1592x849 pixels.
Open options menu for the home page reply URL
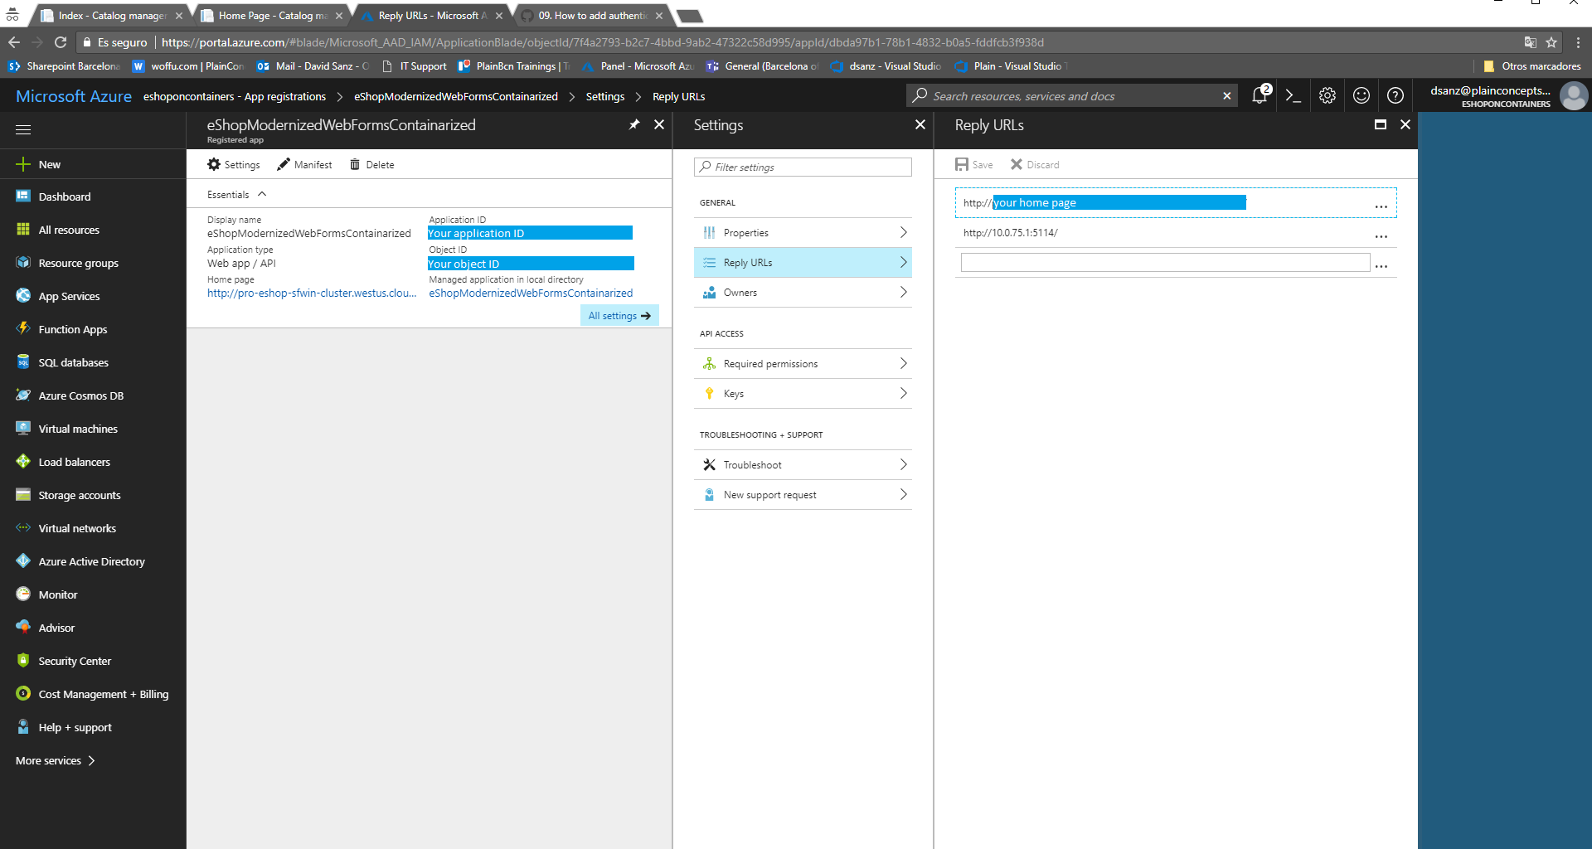(1381, 206)
